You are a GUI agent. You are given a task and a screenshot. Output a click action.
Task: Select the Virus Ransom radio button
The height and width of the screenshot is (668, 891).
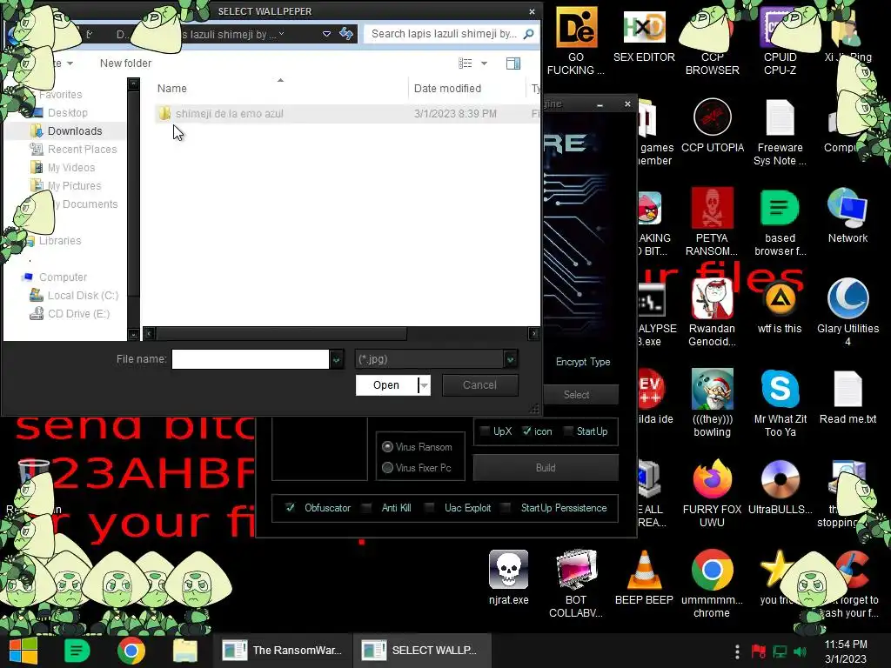[x=387, y=447]
